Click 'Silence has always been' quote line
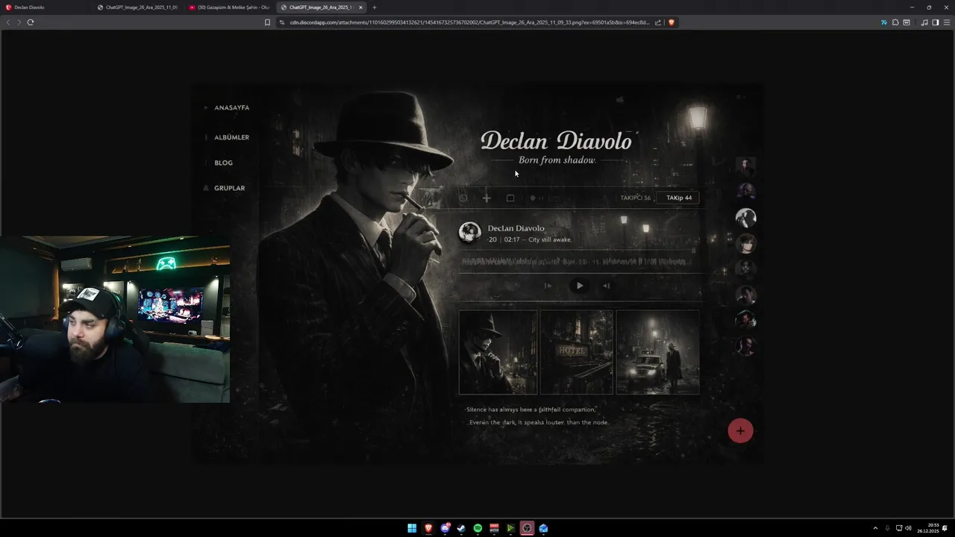Screen dimensions: 955x537 click(531, 409)
